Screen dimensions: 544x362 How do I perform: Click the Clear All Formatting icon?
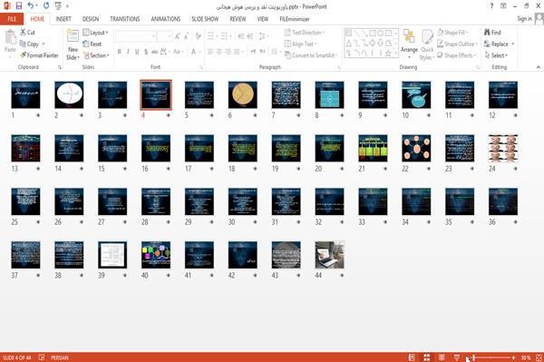click(198, 35)
